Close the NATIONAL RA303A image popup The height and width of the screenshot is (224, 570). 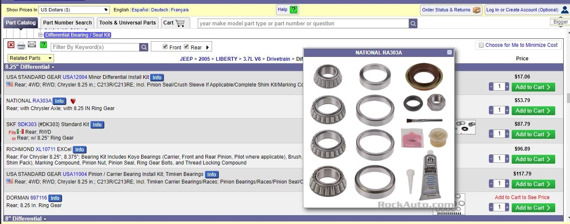point(450,52)
